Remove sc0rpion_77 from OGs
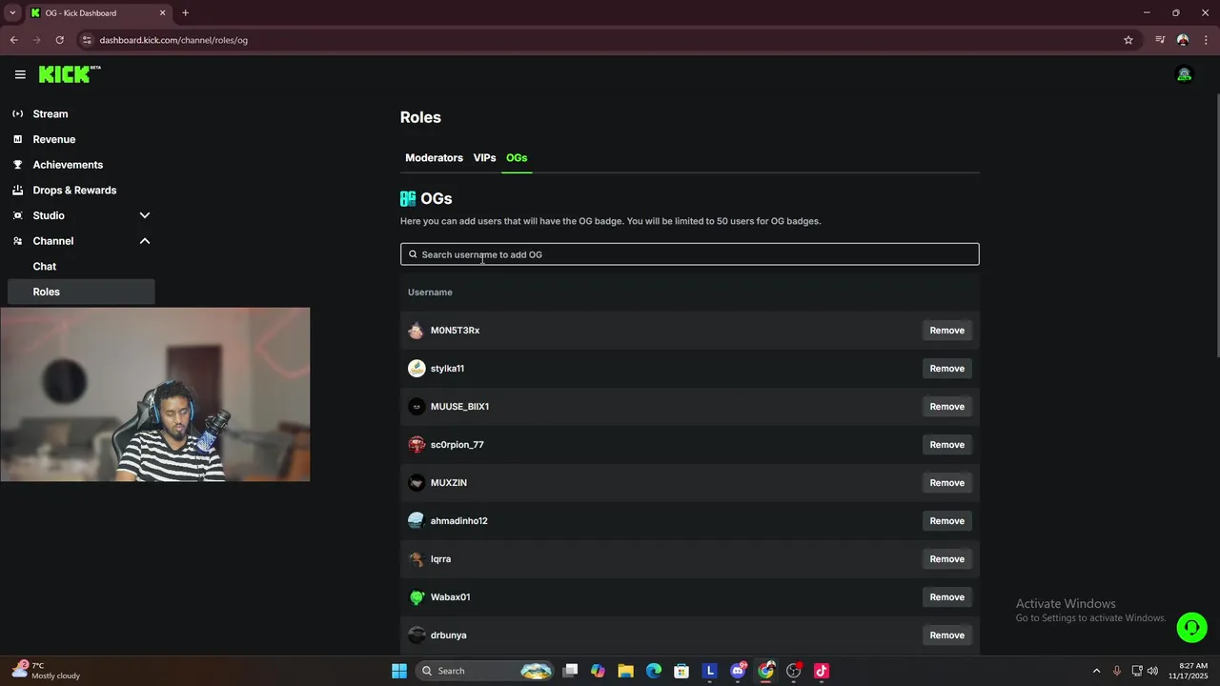1220x686 pixels. (x=946, y=445)
